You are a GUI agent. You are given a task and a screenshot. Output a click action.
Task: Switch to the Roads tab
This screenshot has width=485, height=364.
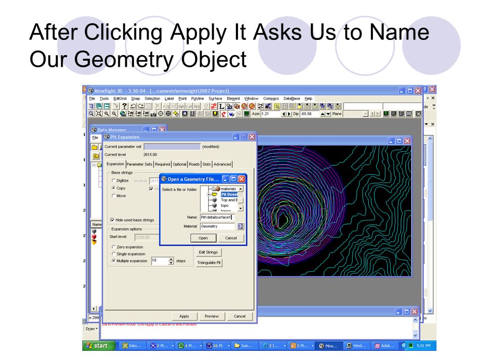point(194,164)
